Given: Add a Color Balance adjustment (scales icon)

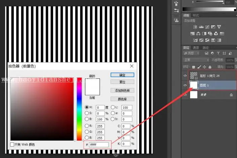Looking at the screenshot, I should coord(198,34).
